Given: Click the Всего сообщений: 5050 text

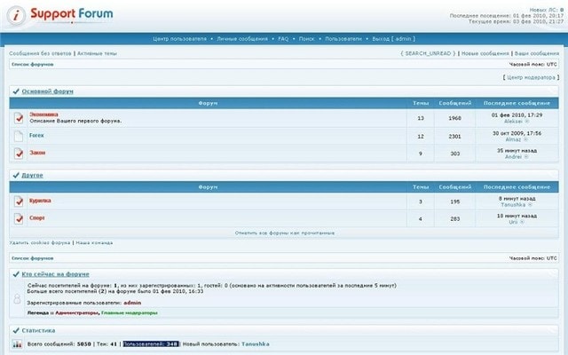Looking at the screenshot, I should [x=59, y=344].
